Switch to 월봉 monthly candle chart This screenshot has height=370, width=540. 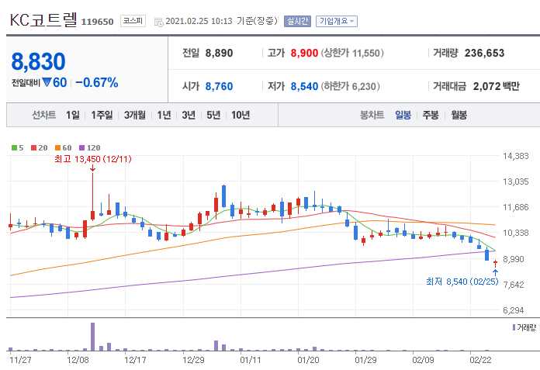(459, 115)
